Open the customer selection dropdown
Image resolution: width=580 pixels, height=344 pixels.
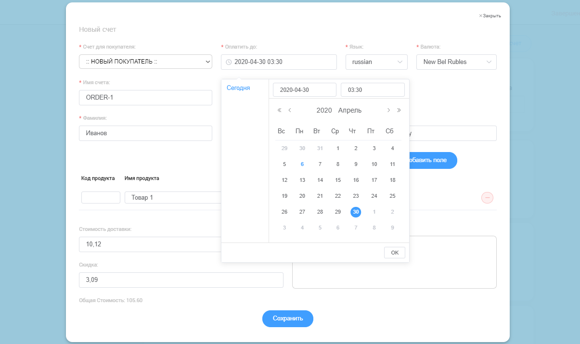click(x=145, y=62)
